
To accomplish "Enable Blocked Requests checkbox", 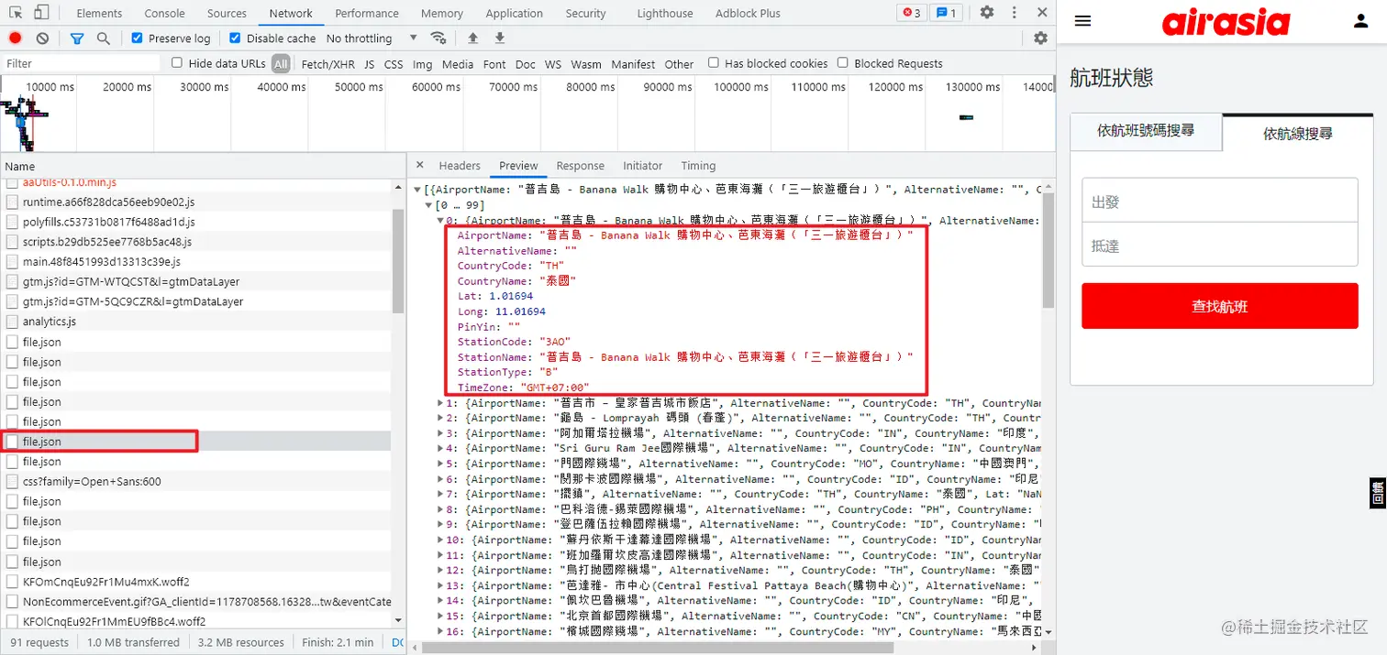I will pos(842,63).
